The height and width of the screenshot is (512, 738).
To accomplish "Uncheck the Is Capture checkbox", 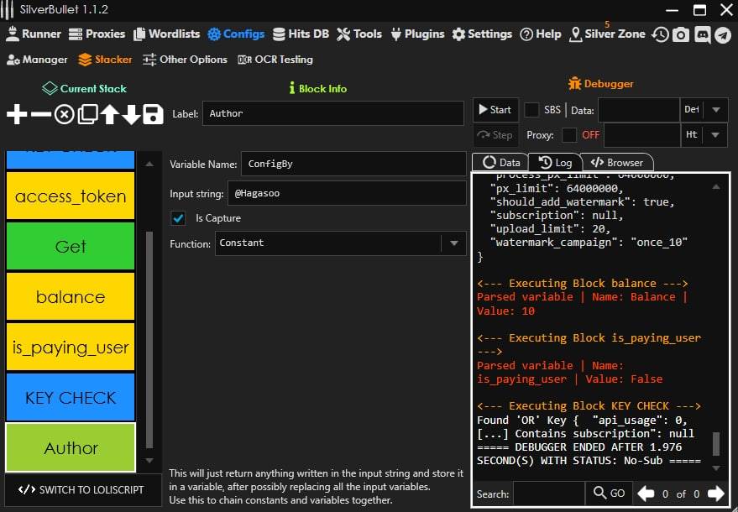I will (x=178, y=218).
